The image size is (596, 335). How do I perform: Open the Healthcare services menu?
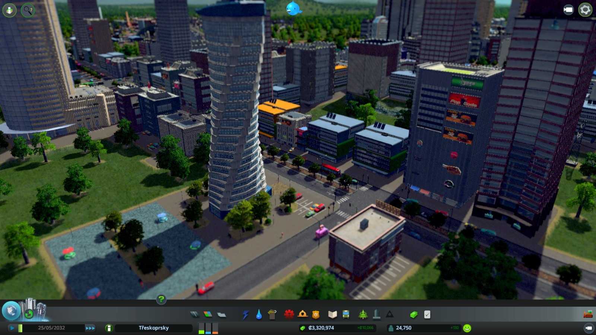click(289, 315)
